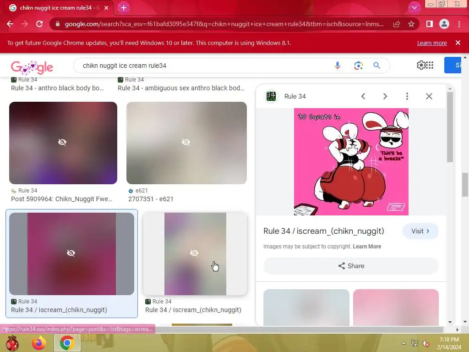Click the horizontal scrollbar right arrow
This screenshot has width=469, height=352.
tap(457, 330)
